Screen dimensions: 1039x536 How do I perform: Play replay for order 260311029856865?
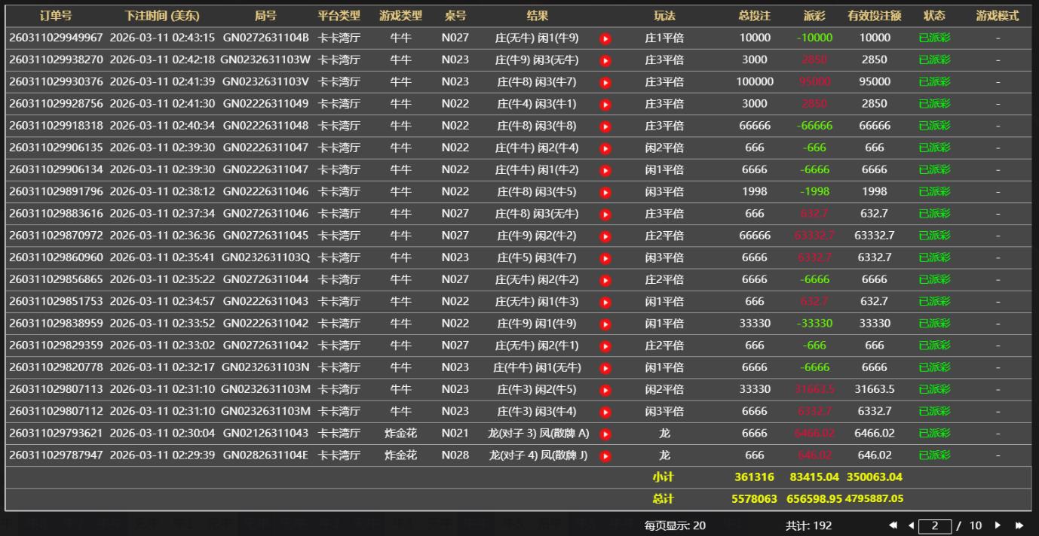tap(605, 280)
